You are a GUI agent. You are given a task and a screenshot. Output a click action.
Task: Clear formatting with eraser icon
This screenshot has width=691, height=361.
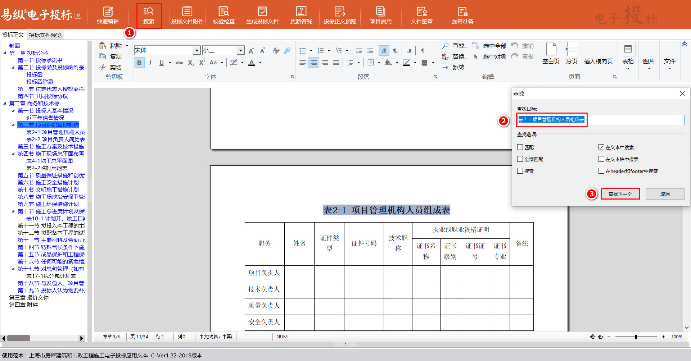[276, 51]
